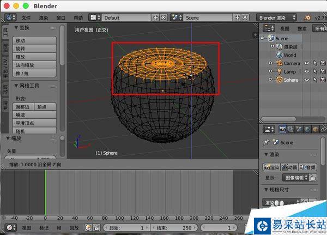The width and height of the screenshot is (327, 235).
Task: Open the Render Layers properties tab icon
Action: point(290,130)
